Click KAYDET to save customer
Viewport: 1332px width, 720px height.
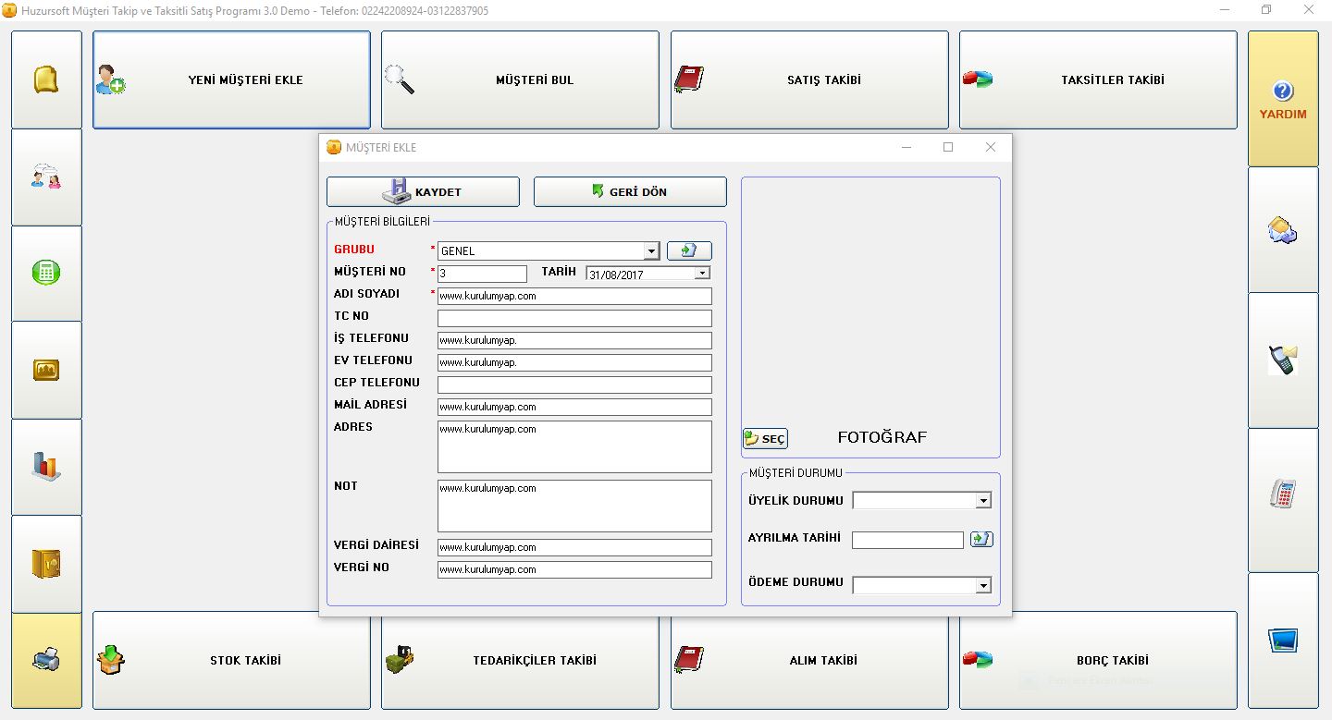click(423, 191)
